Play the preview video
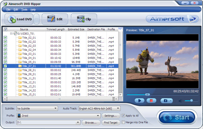Screen dimensions: 203x129 pos(139,101)
